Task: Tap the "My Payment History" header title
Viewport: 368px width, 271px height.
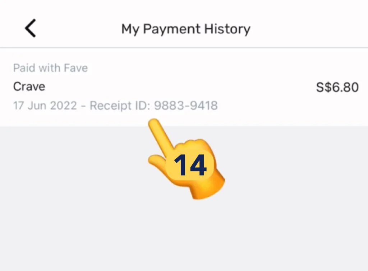Action: 186,29
